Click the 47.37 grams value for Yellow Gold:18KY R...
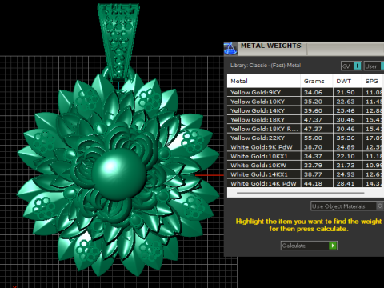This screenshot has width=384, height=288. [x=313, y=129]
